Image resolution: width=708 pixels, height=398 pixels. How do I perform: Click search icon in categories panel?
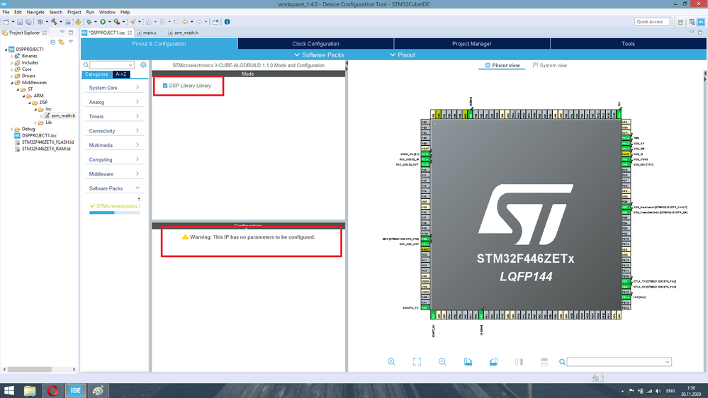[86, 65]
